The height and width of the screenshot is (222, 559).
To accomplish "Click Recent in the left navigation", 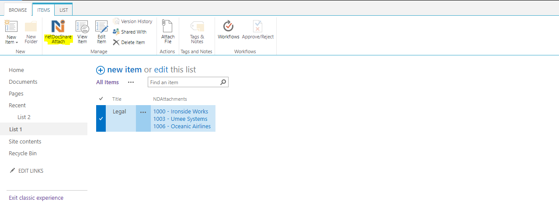I will 17,106.
